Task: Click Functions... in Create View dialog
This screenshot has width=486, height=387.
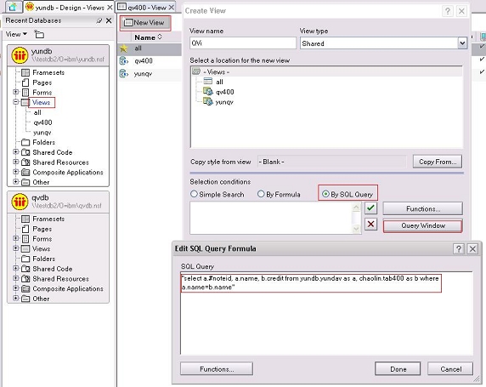Action: 423,209
